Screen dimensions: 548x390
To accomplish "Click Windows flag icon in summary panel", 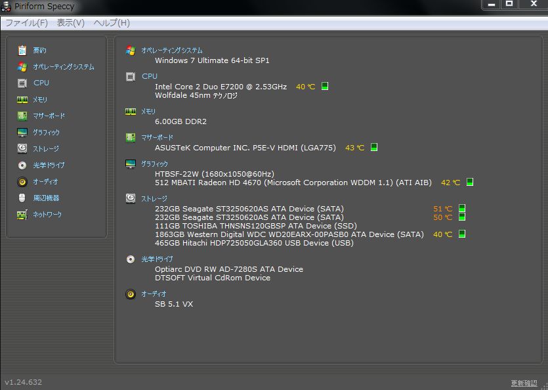I will click(x=131, y=51).
